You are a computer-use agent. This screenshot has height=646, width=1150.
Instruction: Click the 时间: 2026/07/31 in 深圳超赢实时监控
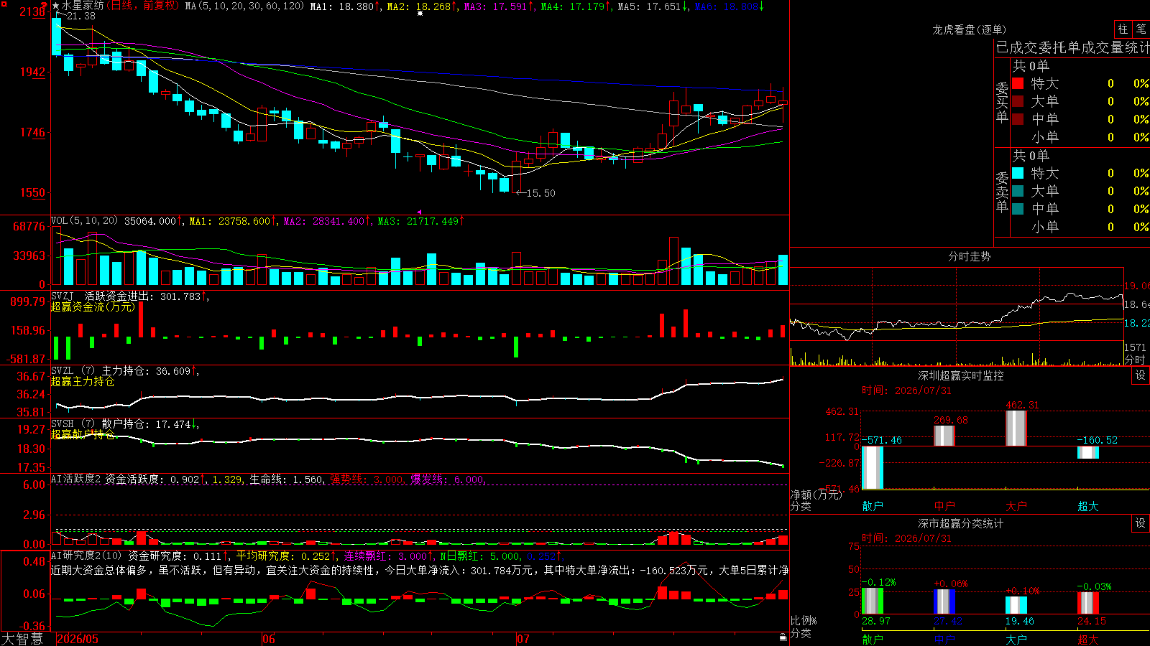906,390
